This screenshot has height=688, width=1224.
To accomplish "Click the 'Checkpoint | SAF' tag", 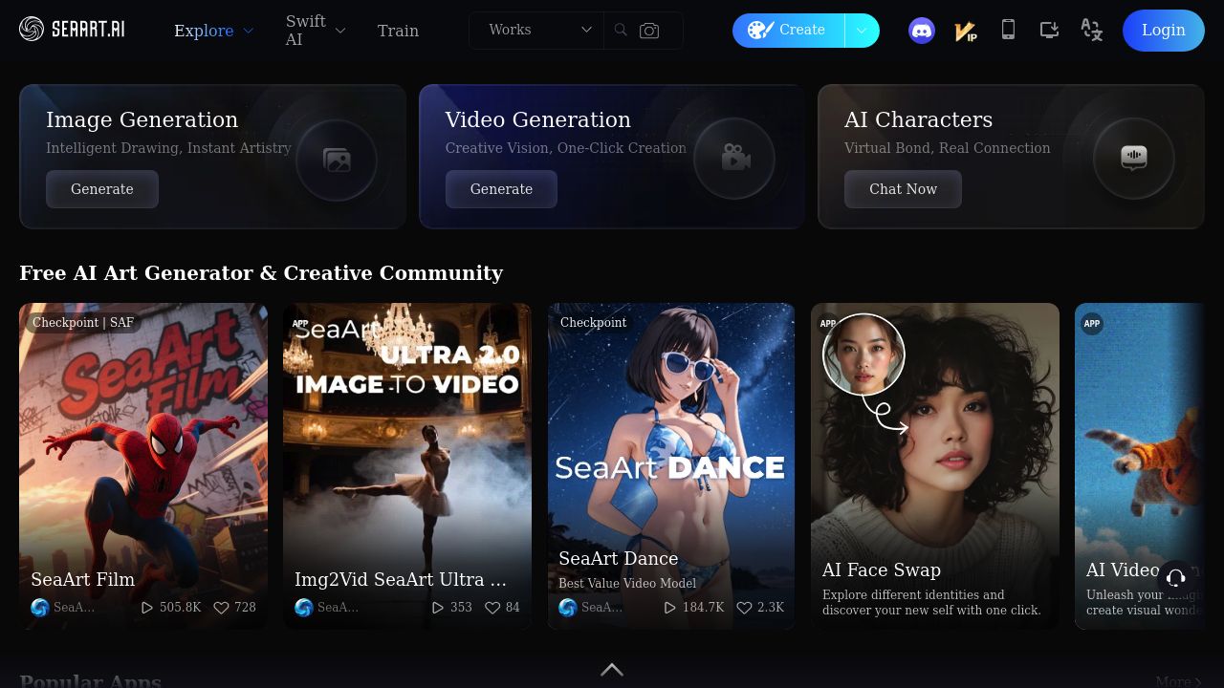I will point(83,323).
